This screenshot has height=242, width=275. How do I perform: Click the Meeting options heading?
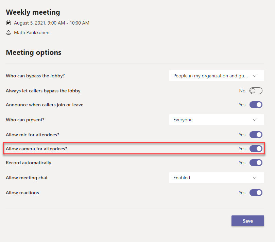point(34,52)
